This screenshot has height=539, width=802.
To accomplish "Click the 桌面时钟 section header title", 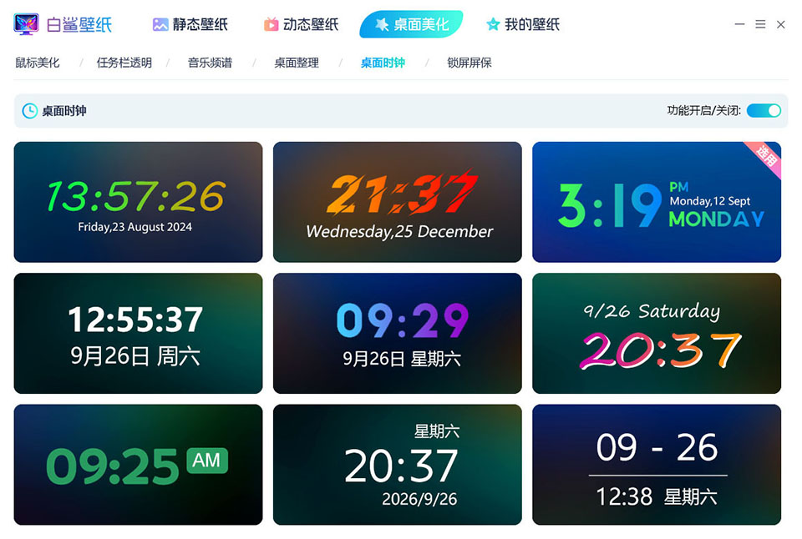I will click(x=64, y=111).
